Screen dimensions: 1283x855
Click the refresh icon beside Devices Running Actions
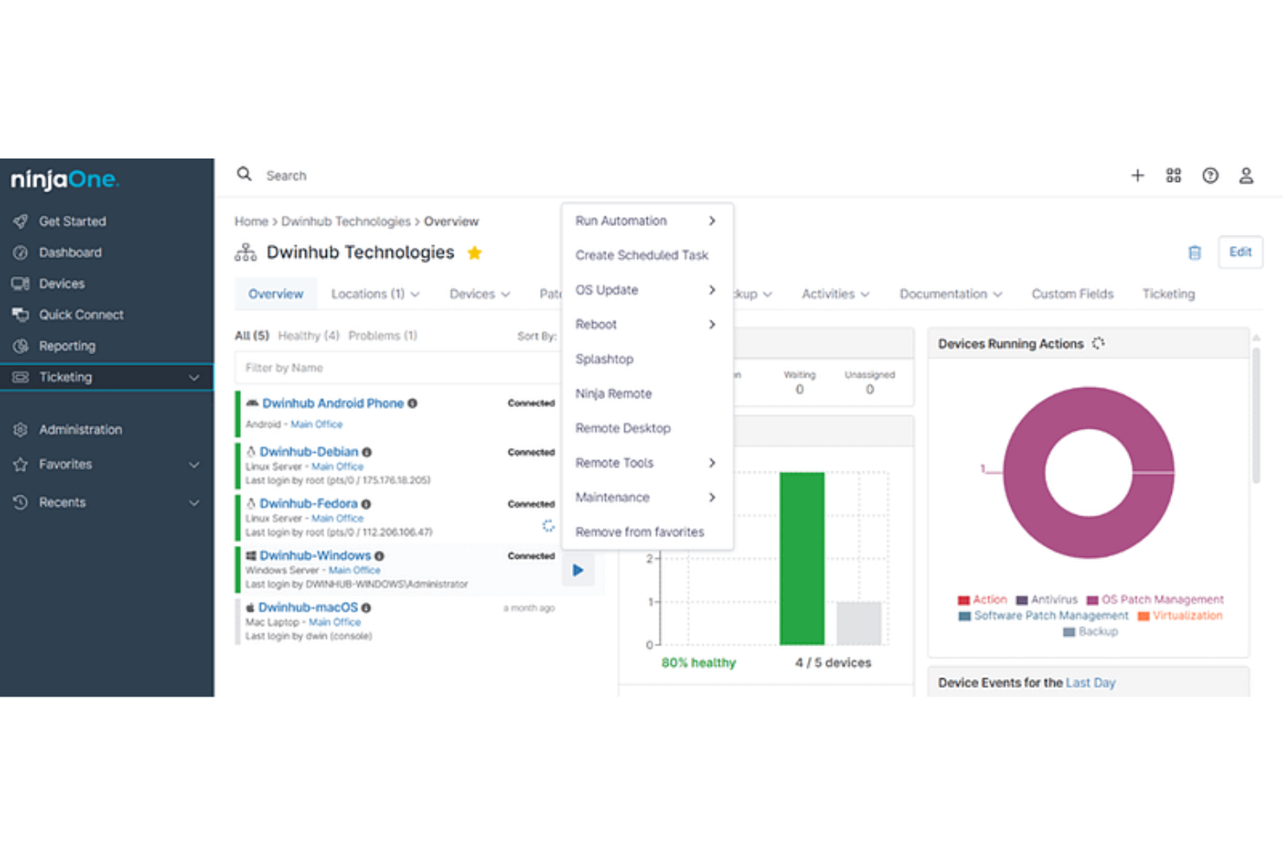click(x=1098, y=343)
